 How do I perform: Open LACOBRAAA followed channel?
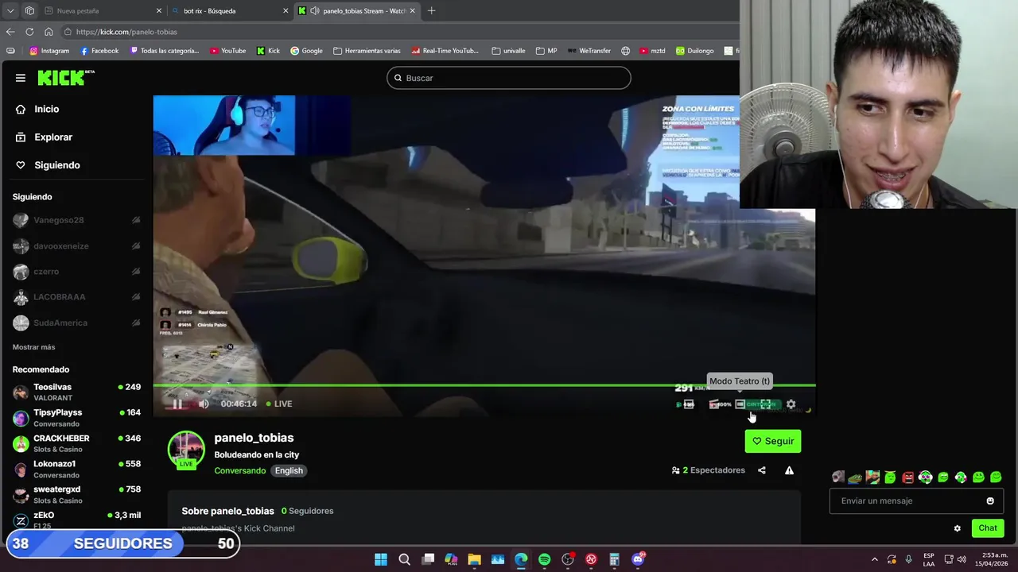pyautogui.click(x=76, y=297)
